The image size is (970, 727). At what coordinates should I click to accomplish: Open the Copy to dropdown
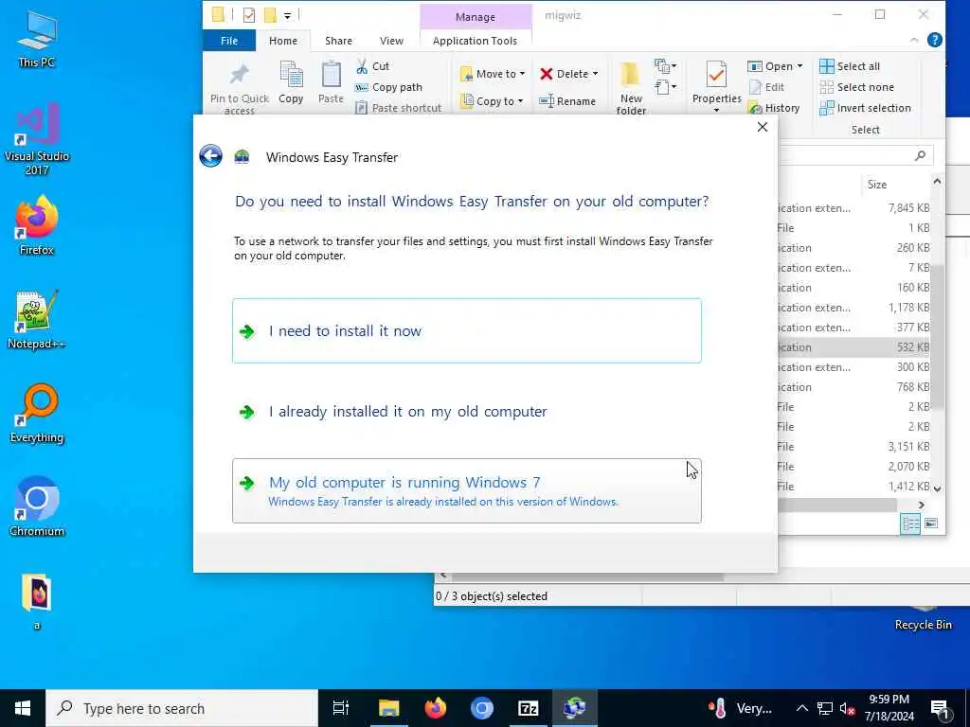(493, 100)
